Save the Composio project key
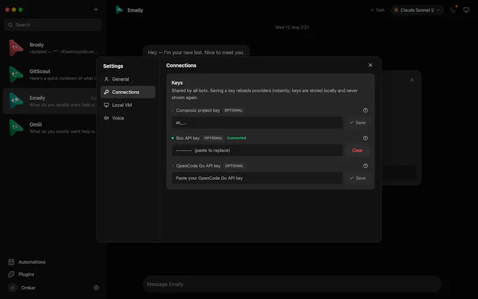Image resolution: width=478 pixels, height=299 pixels. coord(357,123)
